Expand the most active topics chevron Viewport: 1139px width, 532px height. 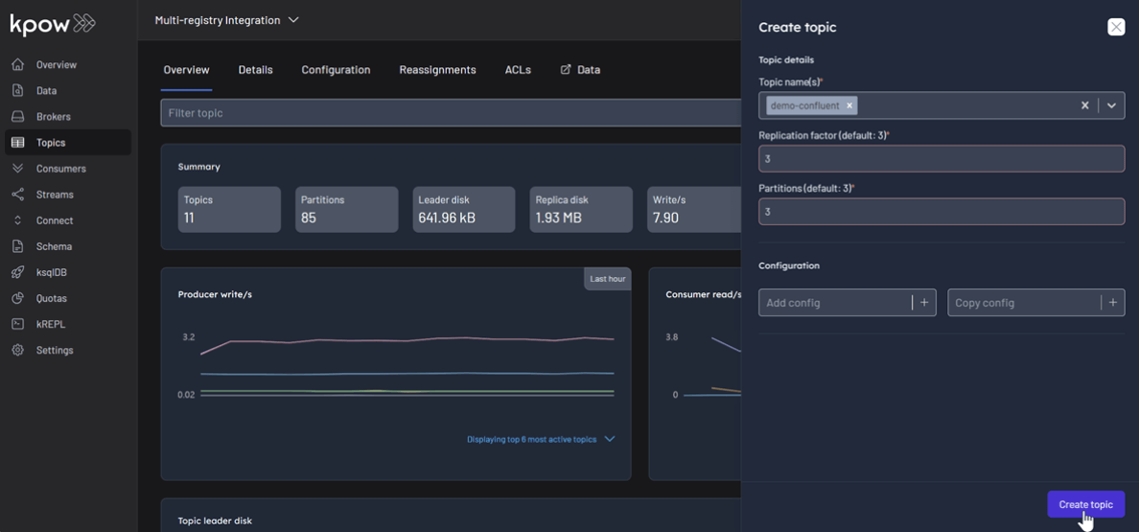pyautogui.click(x=609, y=439)
